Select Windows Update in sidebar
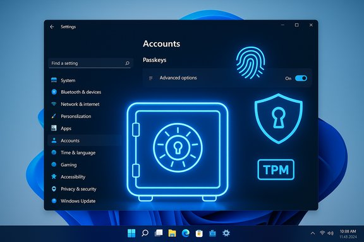Image resolution: width=364 pixels, height=242 pixels. coord(78,201)
